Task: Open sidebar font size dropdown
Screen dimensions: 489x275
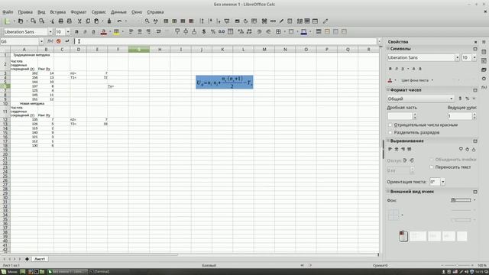Action: [x=474, y=58]
